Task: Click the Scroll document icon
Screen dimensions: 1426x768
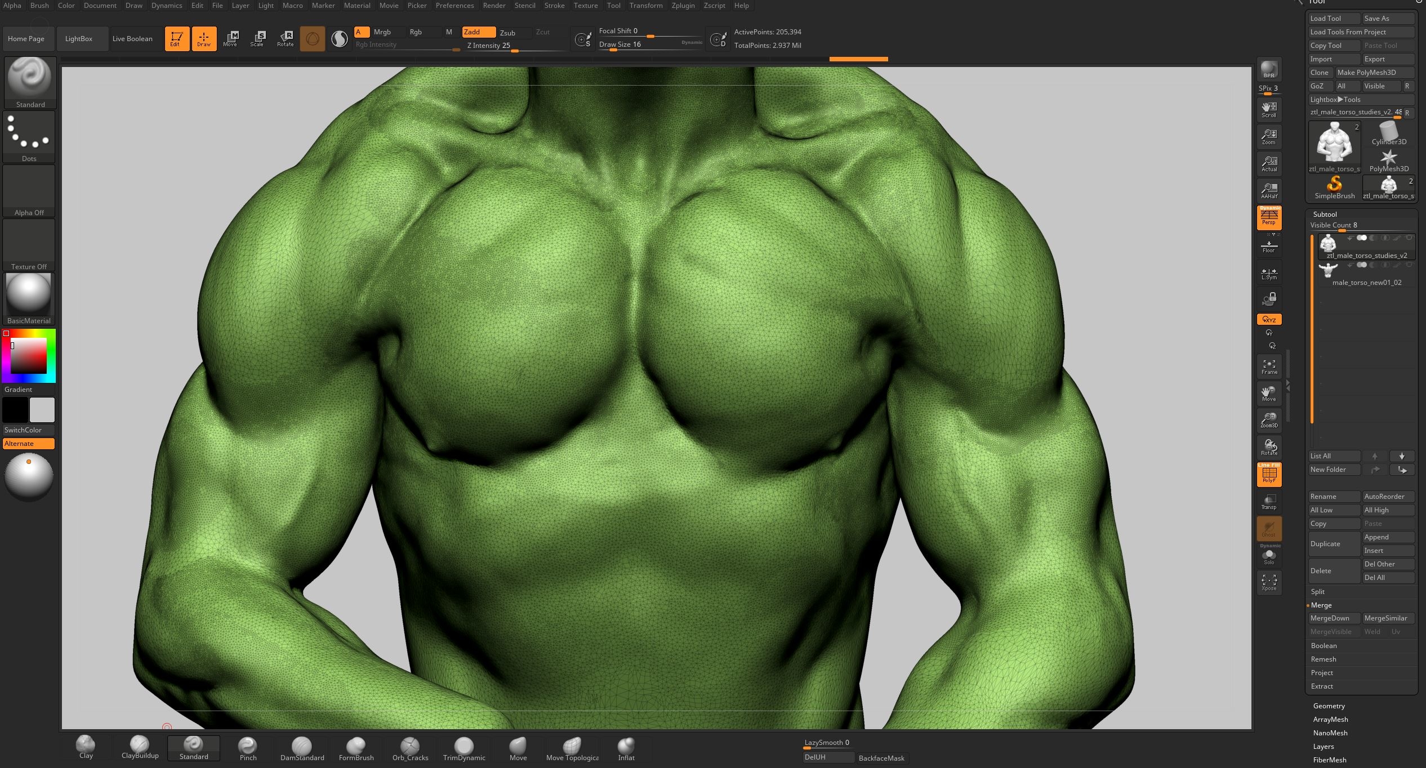Action: (1269, 109)
